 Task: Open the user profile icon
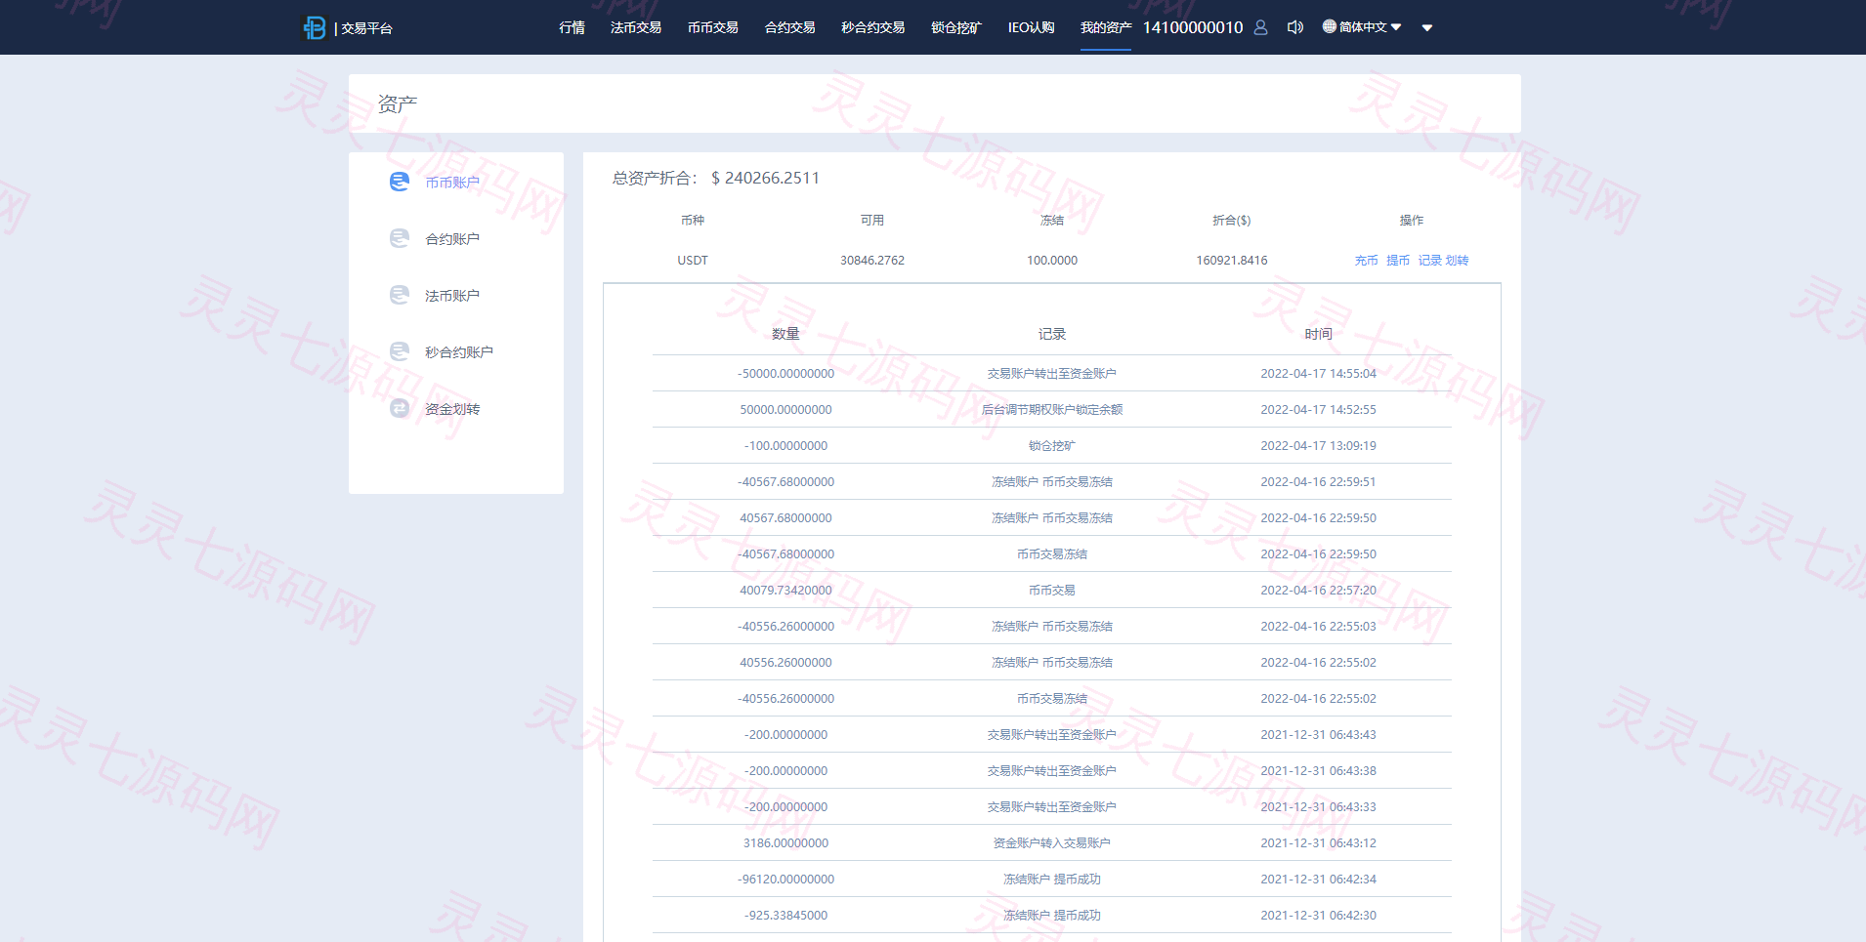click(x=1260, y=27)
